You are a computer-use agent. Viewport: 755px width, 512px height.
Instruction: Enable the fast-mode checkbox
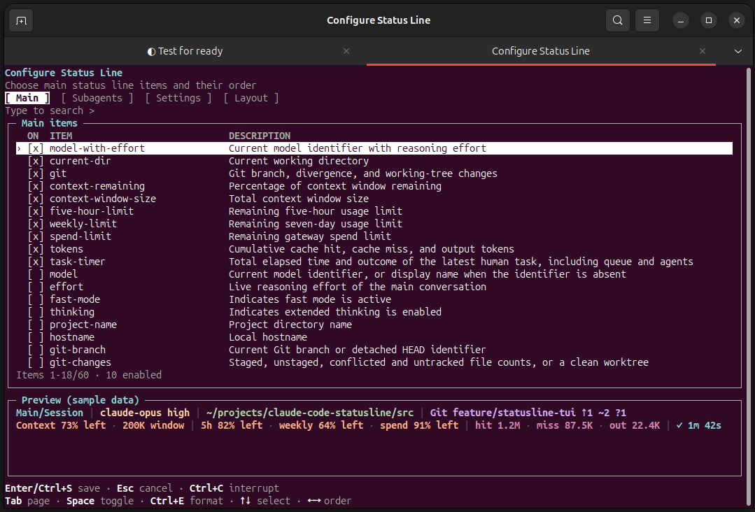pos(36,299)
